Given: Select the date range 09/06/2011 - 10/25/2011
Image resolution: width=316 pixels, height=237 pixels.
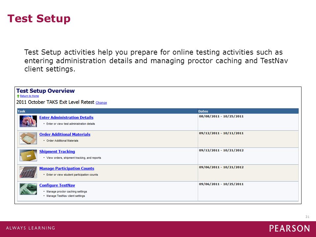Looking at the screenshot, I should coord(221,184).
